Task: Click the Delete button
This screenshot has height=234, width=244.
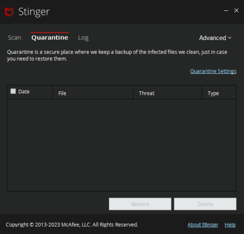Action: pyautogui.click(x=205, y=204)
